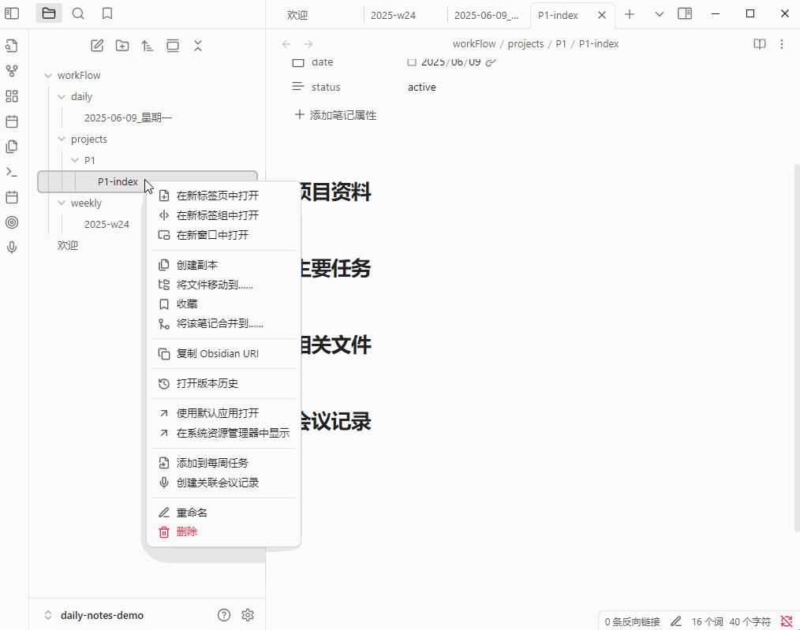Image resolution: width=800 pixels, height=630 pixels.
Task: Create a new note with the pencil icon
Action: 97,46
